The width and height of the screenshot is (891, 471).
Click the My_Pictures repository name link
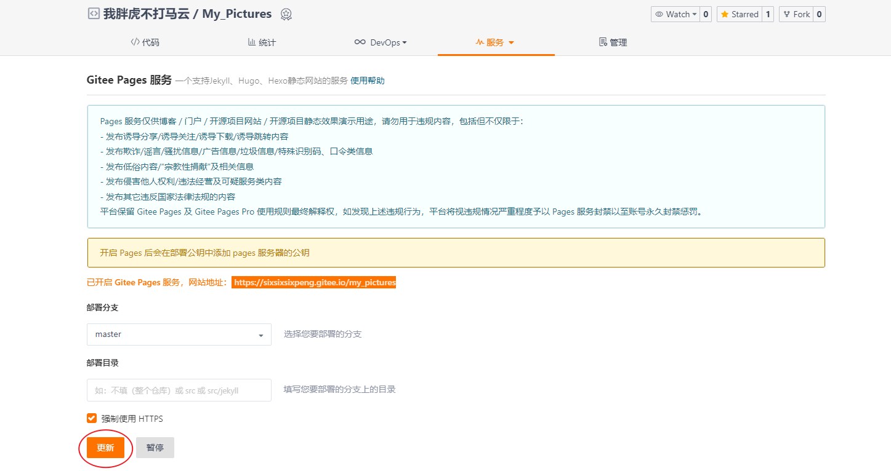coord(237,14)
